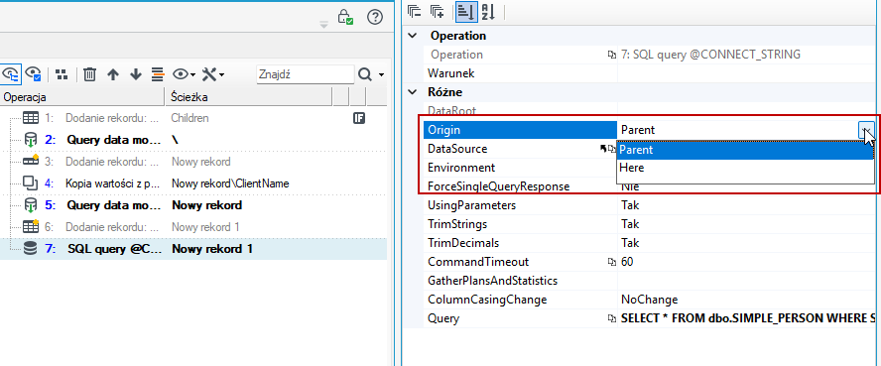This screenshot has width=881, height=366.
Task: Select row 3 Dodanie rekordu Nowy rekord
Action: 193,162
